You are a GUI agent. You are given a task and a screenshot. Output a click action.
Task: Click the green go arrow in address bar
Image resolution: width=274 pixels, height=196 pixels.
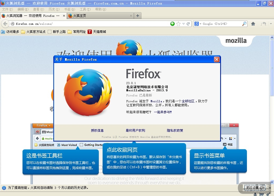172,24
